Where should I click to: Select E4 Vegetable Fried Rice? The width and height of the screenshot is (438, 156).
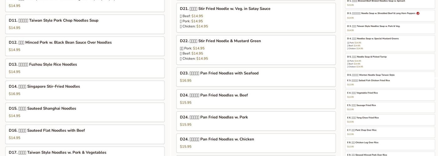click(x=363, y=93)
